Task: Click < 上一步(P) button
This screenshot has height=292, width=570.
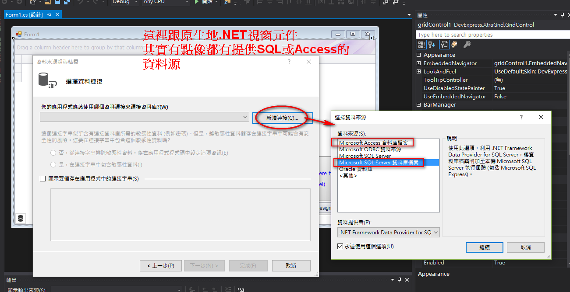Action: (160, 266)
